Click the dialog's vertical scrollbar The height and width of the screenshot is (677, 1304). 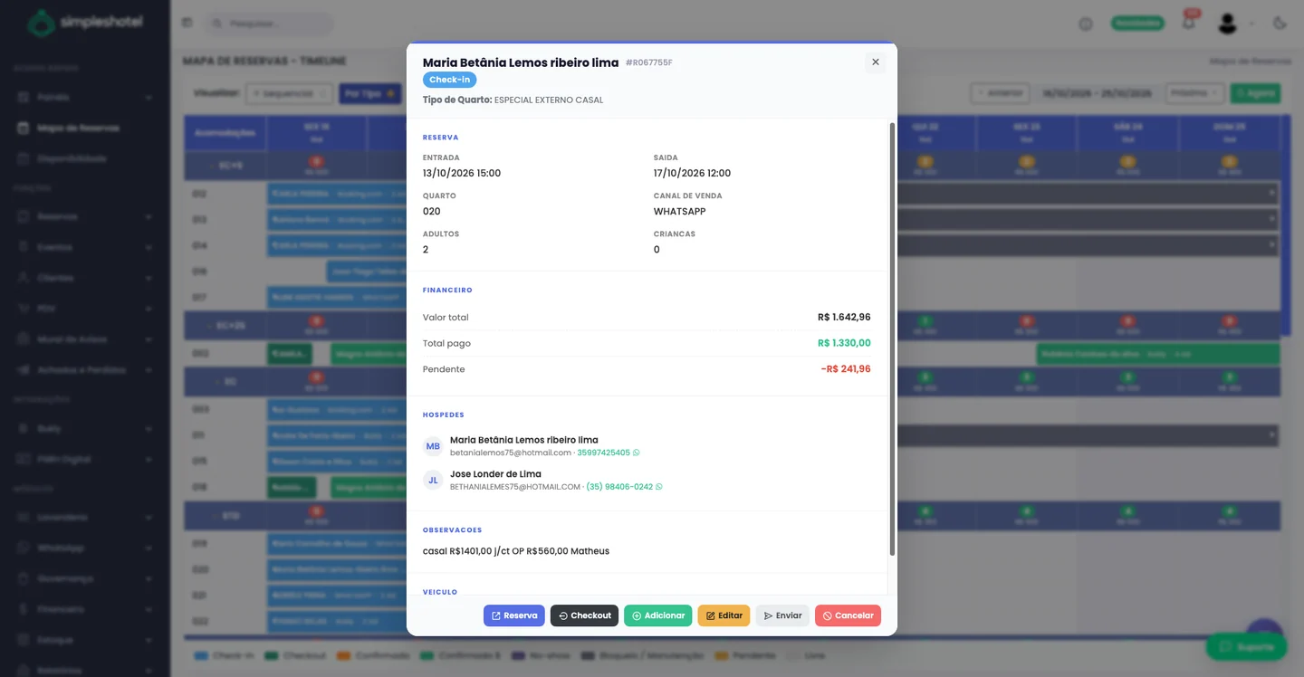click(892, 339)
